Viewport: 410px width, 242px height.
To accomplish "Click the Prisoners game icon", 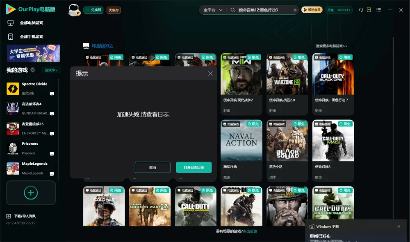I will [13, 148].
